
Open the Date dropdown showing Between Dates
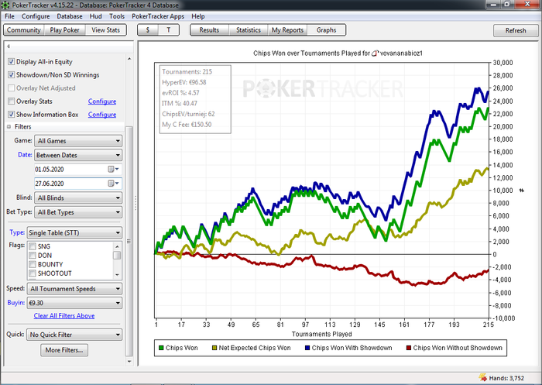(x=78, y=155)
